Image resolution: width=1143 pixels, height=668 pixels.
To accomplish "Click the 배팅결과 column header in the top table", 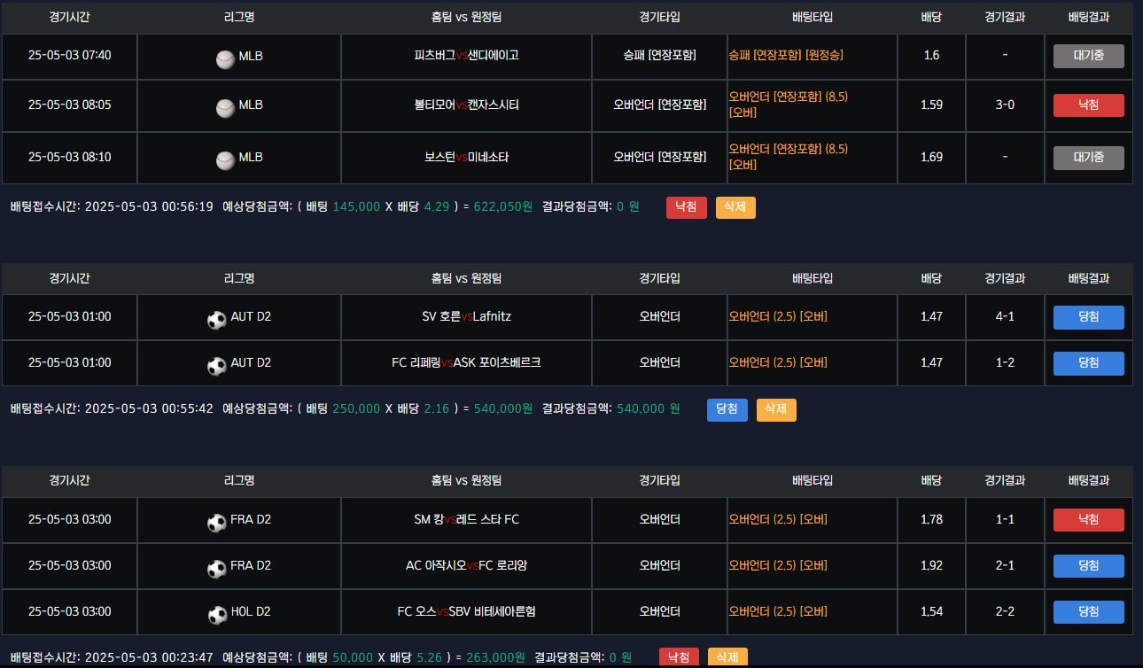I will point(1088,17).
